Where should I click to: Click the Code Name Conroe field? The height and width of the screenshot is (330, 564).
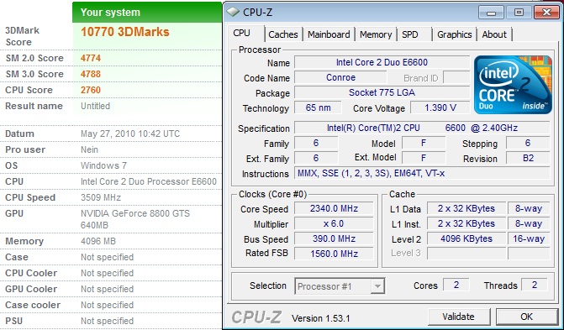tap(340, 77)
